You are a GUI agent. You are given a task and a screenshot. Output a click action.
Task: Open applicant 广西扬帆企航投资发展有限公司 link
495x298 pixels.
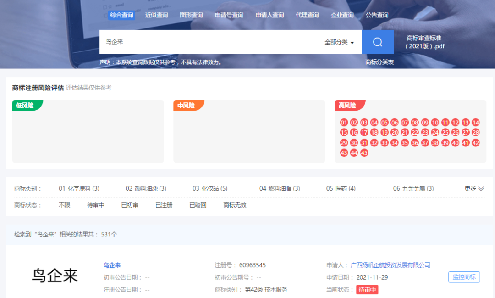pyautogui.click(x=390, y=265)
